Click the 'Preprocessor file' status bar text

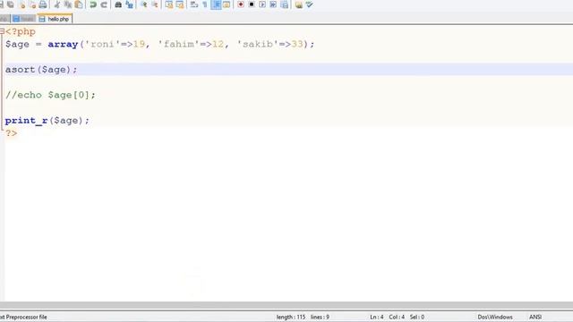coord(26,317)
